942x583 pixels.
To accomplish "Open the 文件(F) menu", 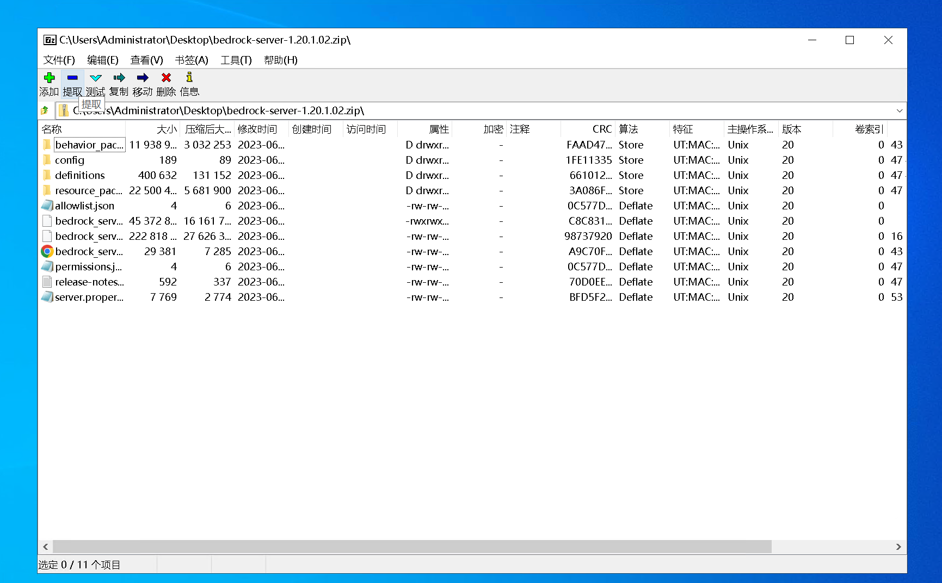I will click(x=59, y=60).
